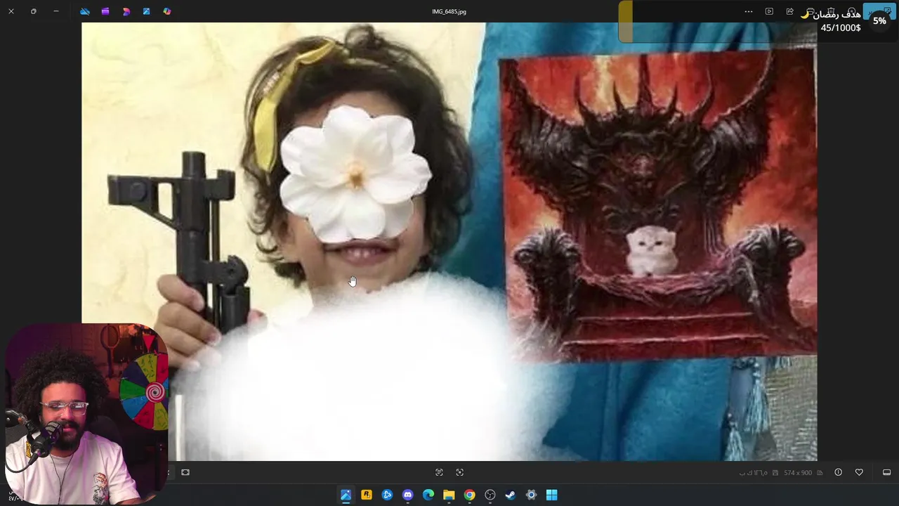Launch Microsoft Designer from title bar
The image size is (899, 506).
pyautogui.click(x=126, y=11)
